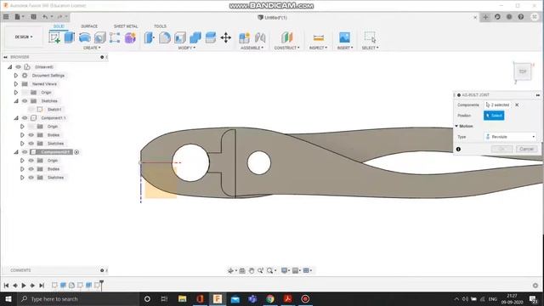The height and width of the screenshot is (306, 544).
Task: Collapse the Component1:1 tree node
Action: [16, 118]
